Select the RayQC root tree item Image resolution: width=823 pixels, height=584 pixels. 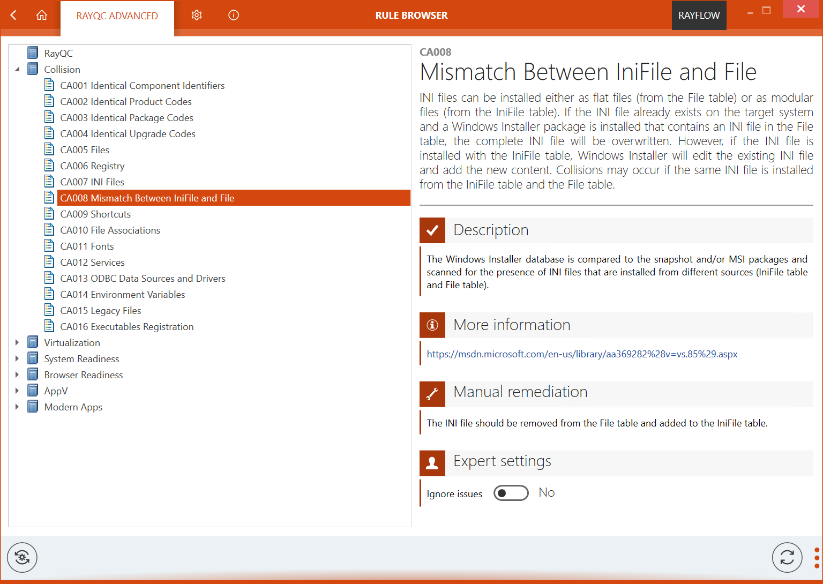(58, 53)
